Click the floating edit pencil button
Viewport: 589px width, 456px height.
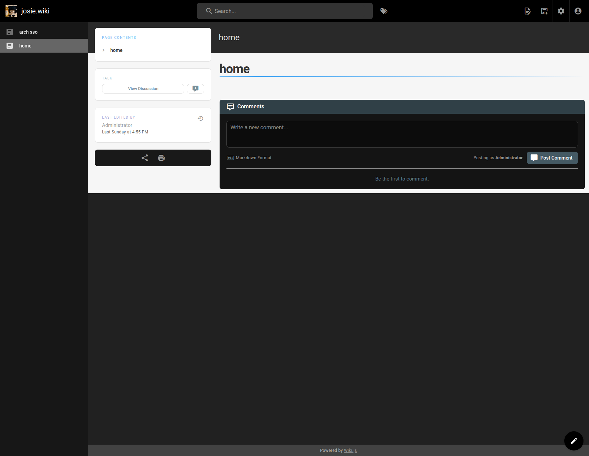(x=574, y=441)
